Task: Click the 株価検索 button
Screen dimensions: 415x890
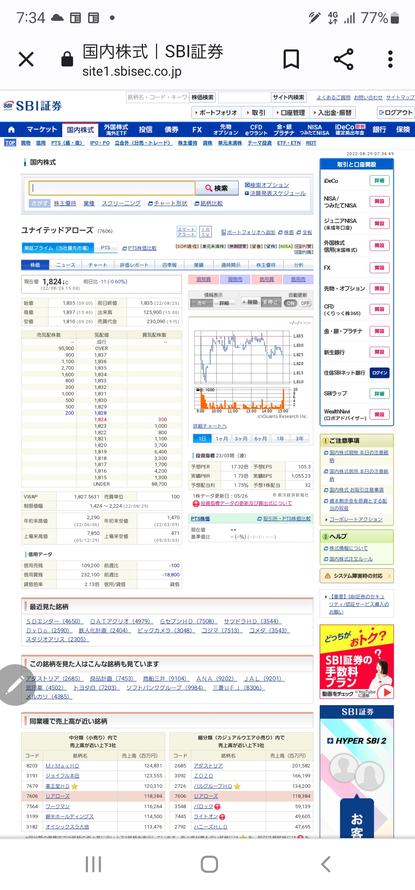Action: pyautogui.click(x=203, y=97)
